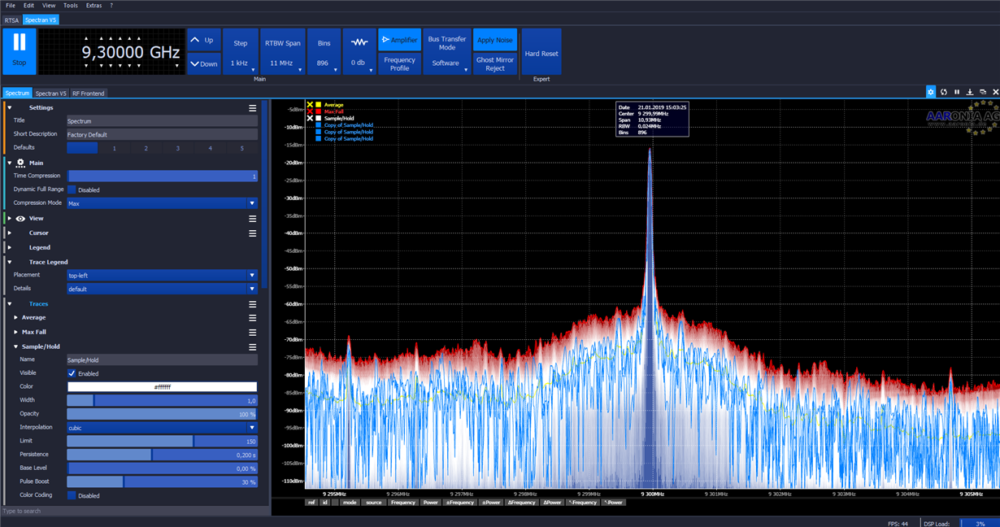Open the Interpolation dropdown set to cubic
Screen dimensions: 1000x527
point(162,428)
